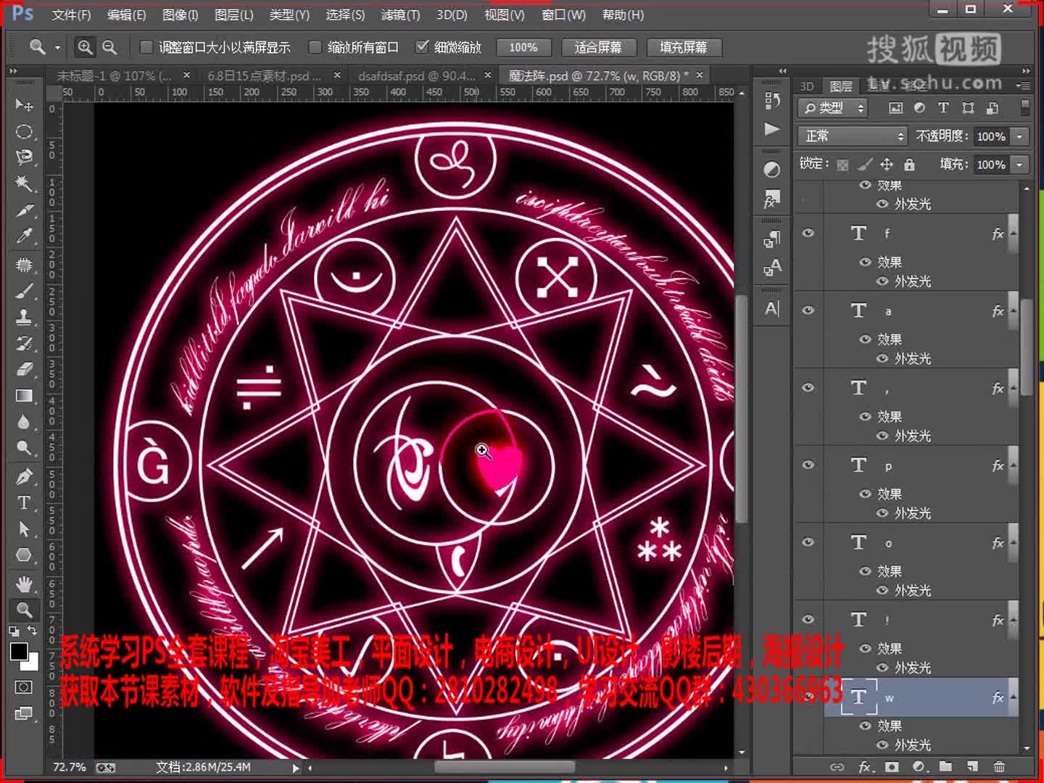Collapse effects of layer 'f'

1013,233
